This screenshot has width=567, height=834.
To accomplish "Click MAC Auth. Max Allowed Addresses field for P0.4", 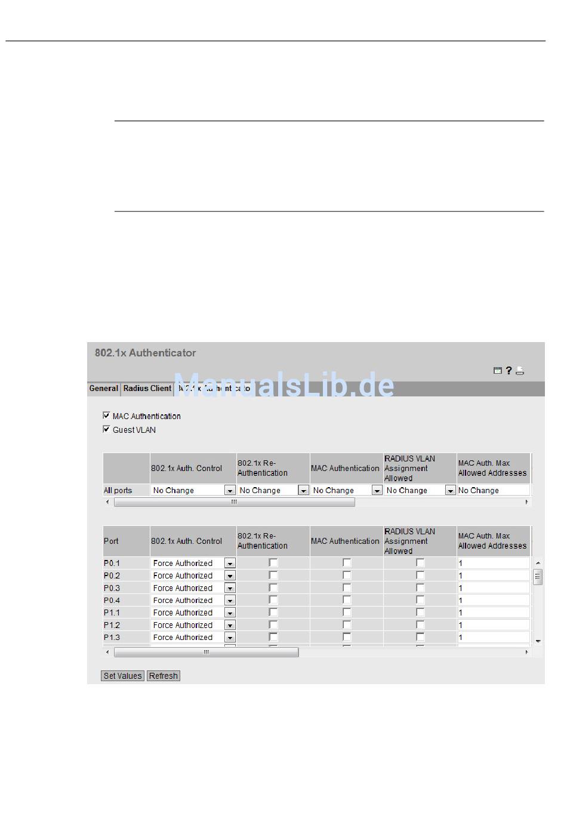I will [494, 600].
